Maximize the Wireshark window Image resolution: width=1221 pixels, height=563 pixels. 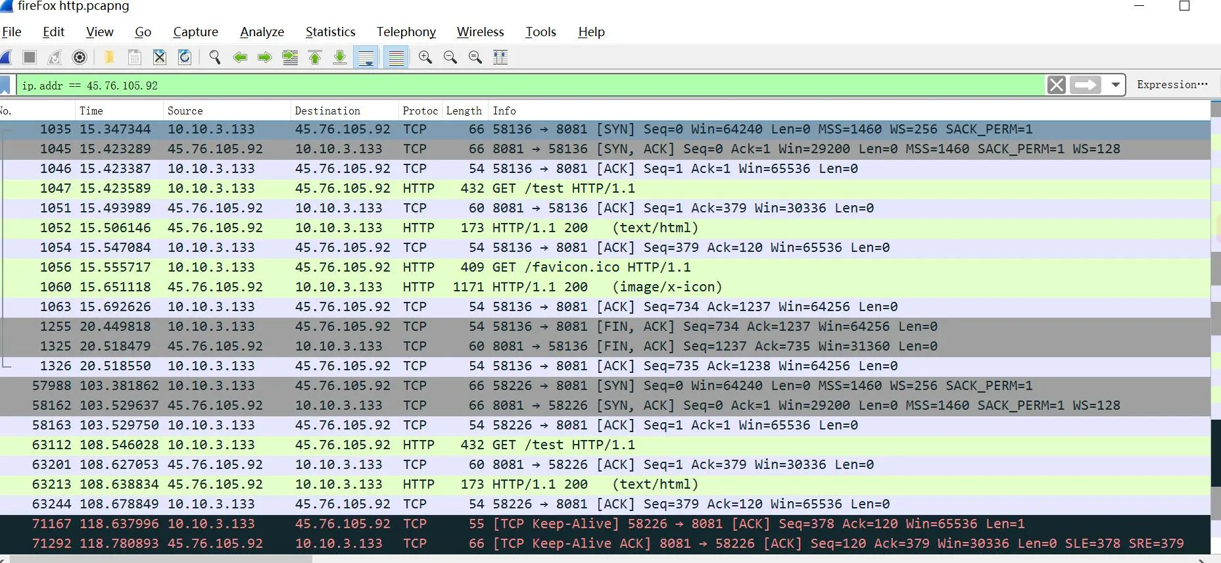(1185, 6)
